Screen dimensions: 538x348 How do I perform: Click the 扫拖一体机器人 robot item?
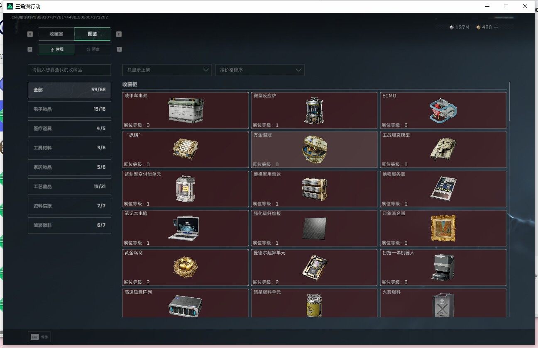point(443,267)
